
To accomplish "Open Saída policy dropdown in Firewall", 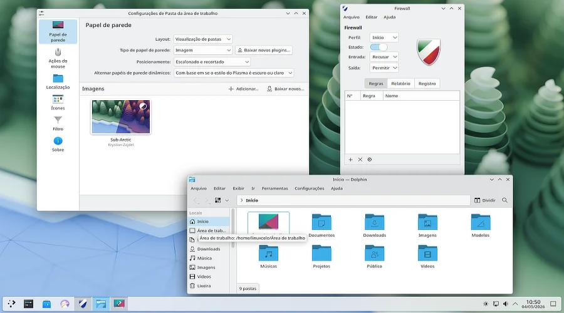I will [x=384, y=68].
